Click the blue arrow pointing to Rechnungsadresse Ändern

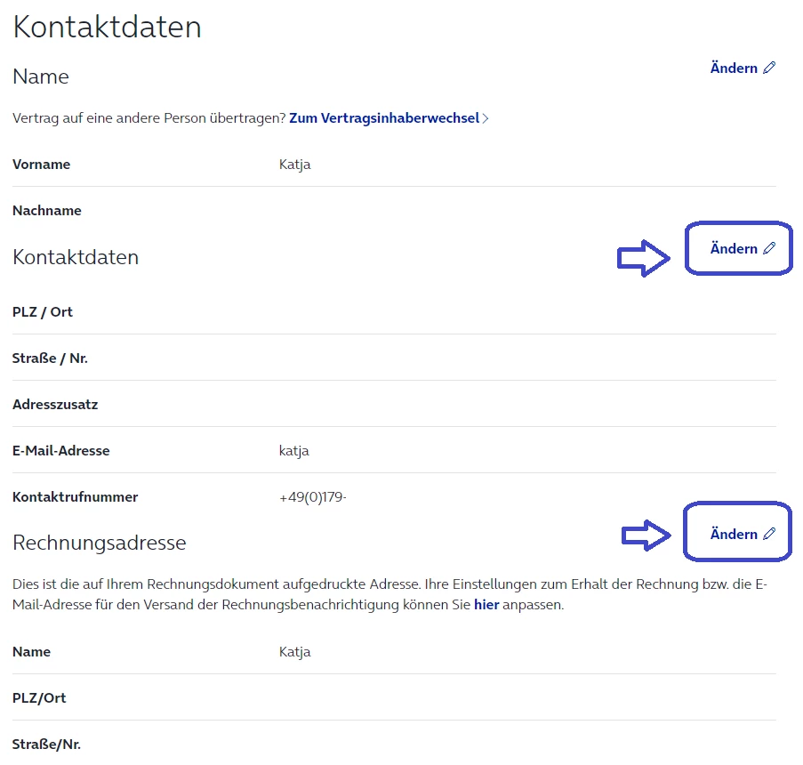point(646,534)
